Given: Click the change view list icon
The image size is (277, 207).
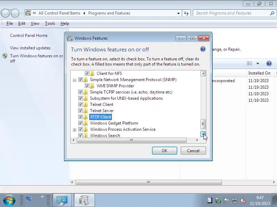Looking at the screenshot, I should [x=249, y=63].
